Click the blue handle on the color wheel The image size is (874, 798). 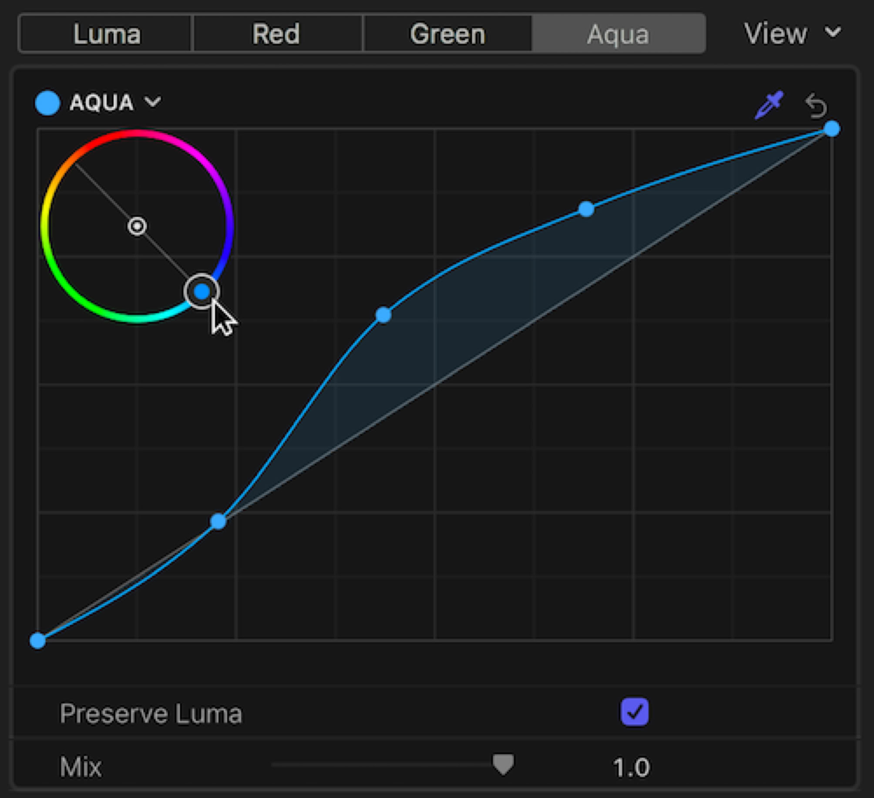click(202, 291)
